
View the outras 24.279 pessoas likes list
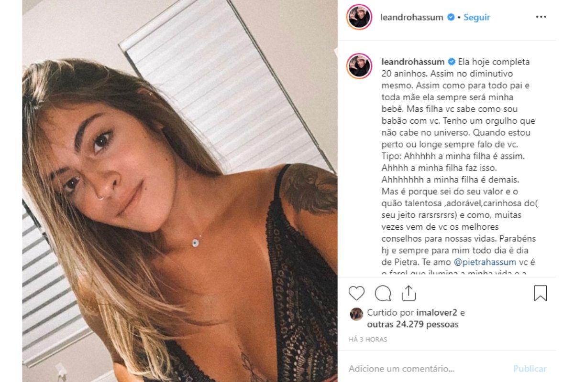(x=413, y=325)
